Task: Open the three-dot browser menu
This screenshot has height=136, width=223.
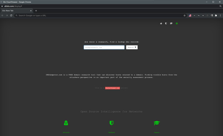Action: point(220,15)
